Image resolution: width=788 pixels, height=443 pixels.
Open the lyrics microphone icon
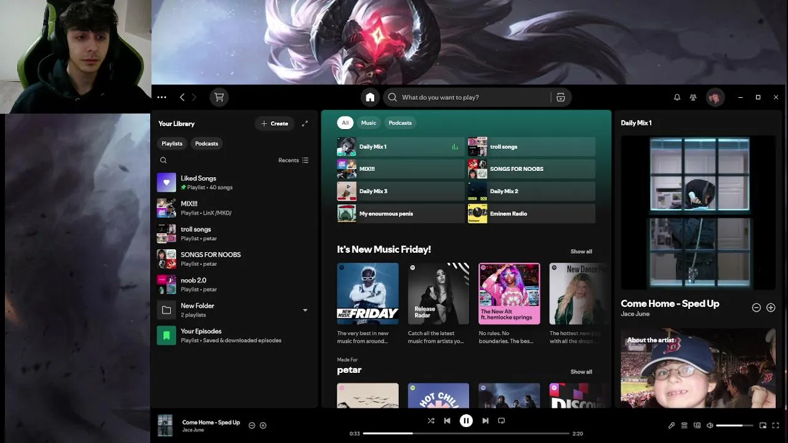click(672, 425)
